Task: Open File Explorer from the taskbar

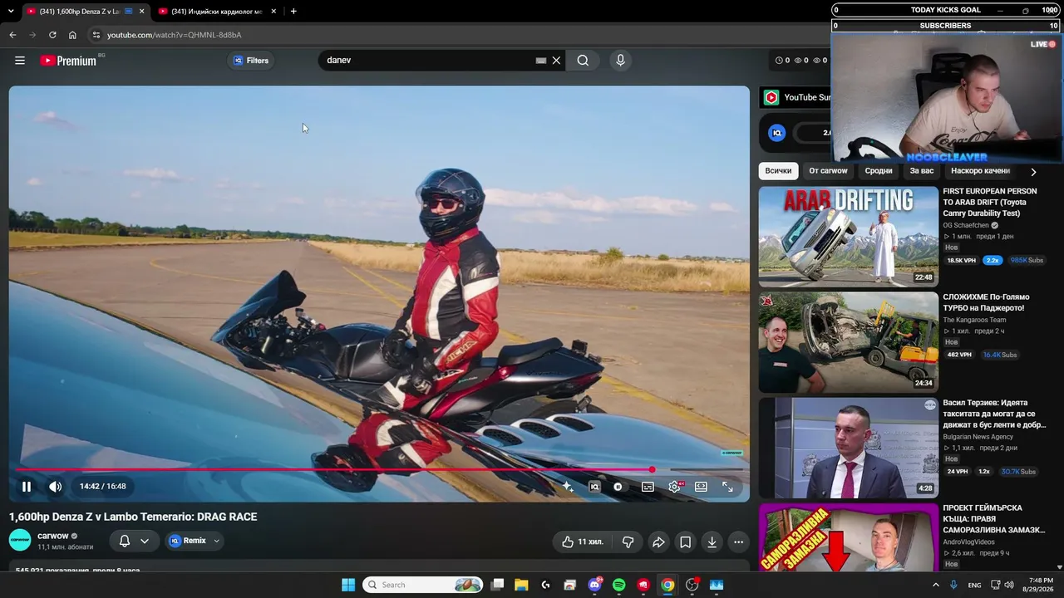Action: [x=521, y=585]
